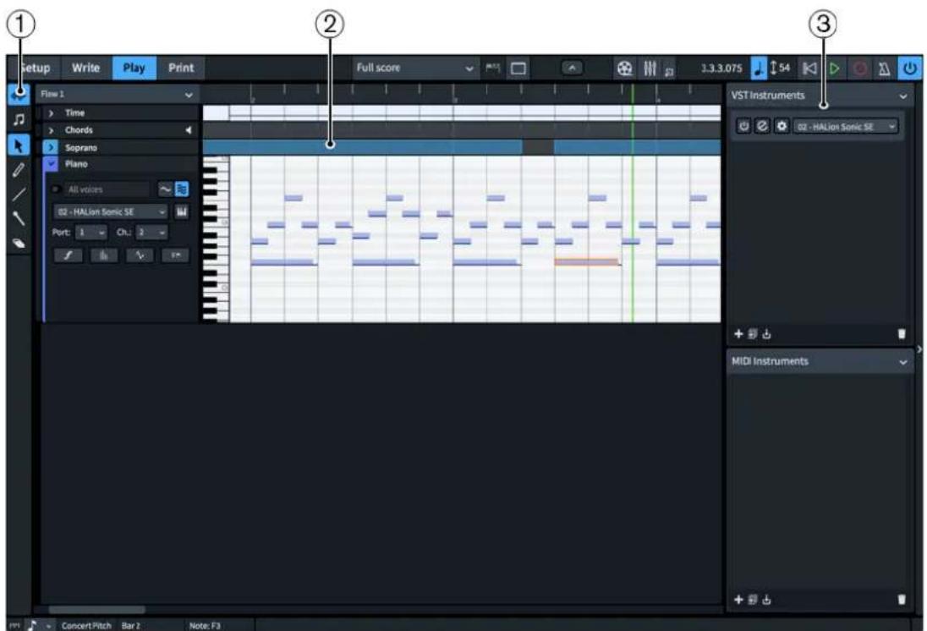Viewport: 927px width, 631px height.
Task: Toggle the All voices round switch
Action: pos(57,189)
